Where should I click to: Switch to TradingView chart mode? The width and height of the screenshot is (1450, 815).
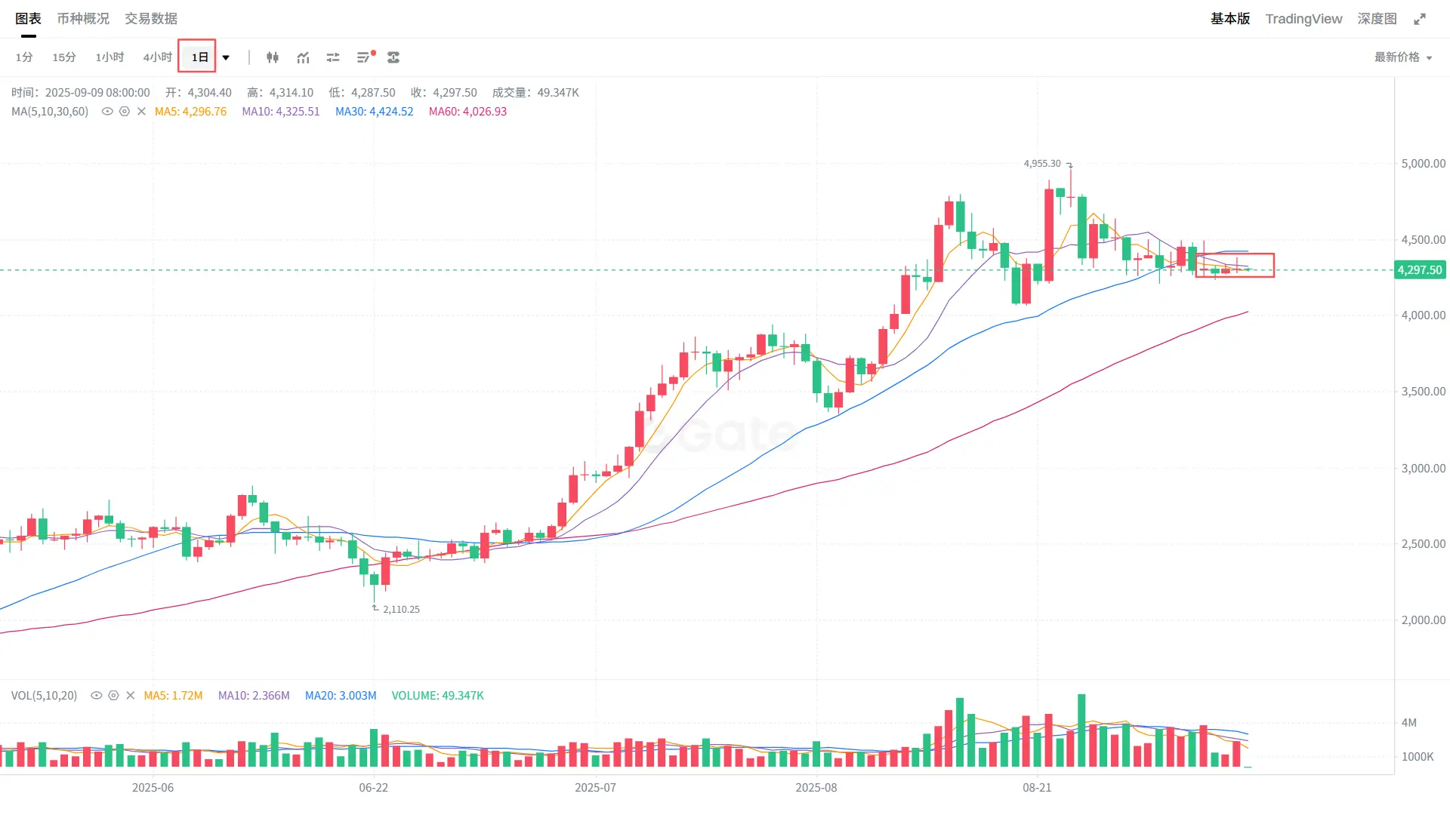point(1303,19)
